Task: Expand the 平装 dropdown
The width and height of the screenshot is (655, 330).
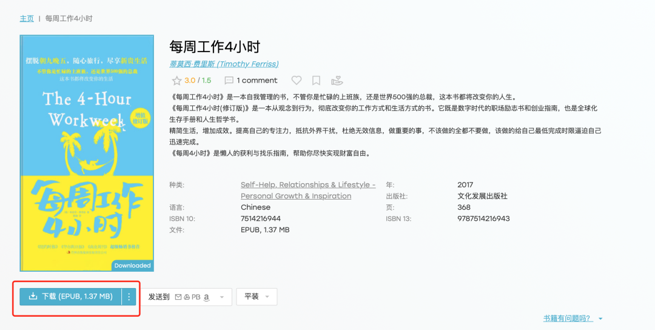Action: 257,297
